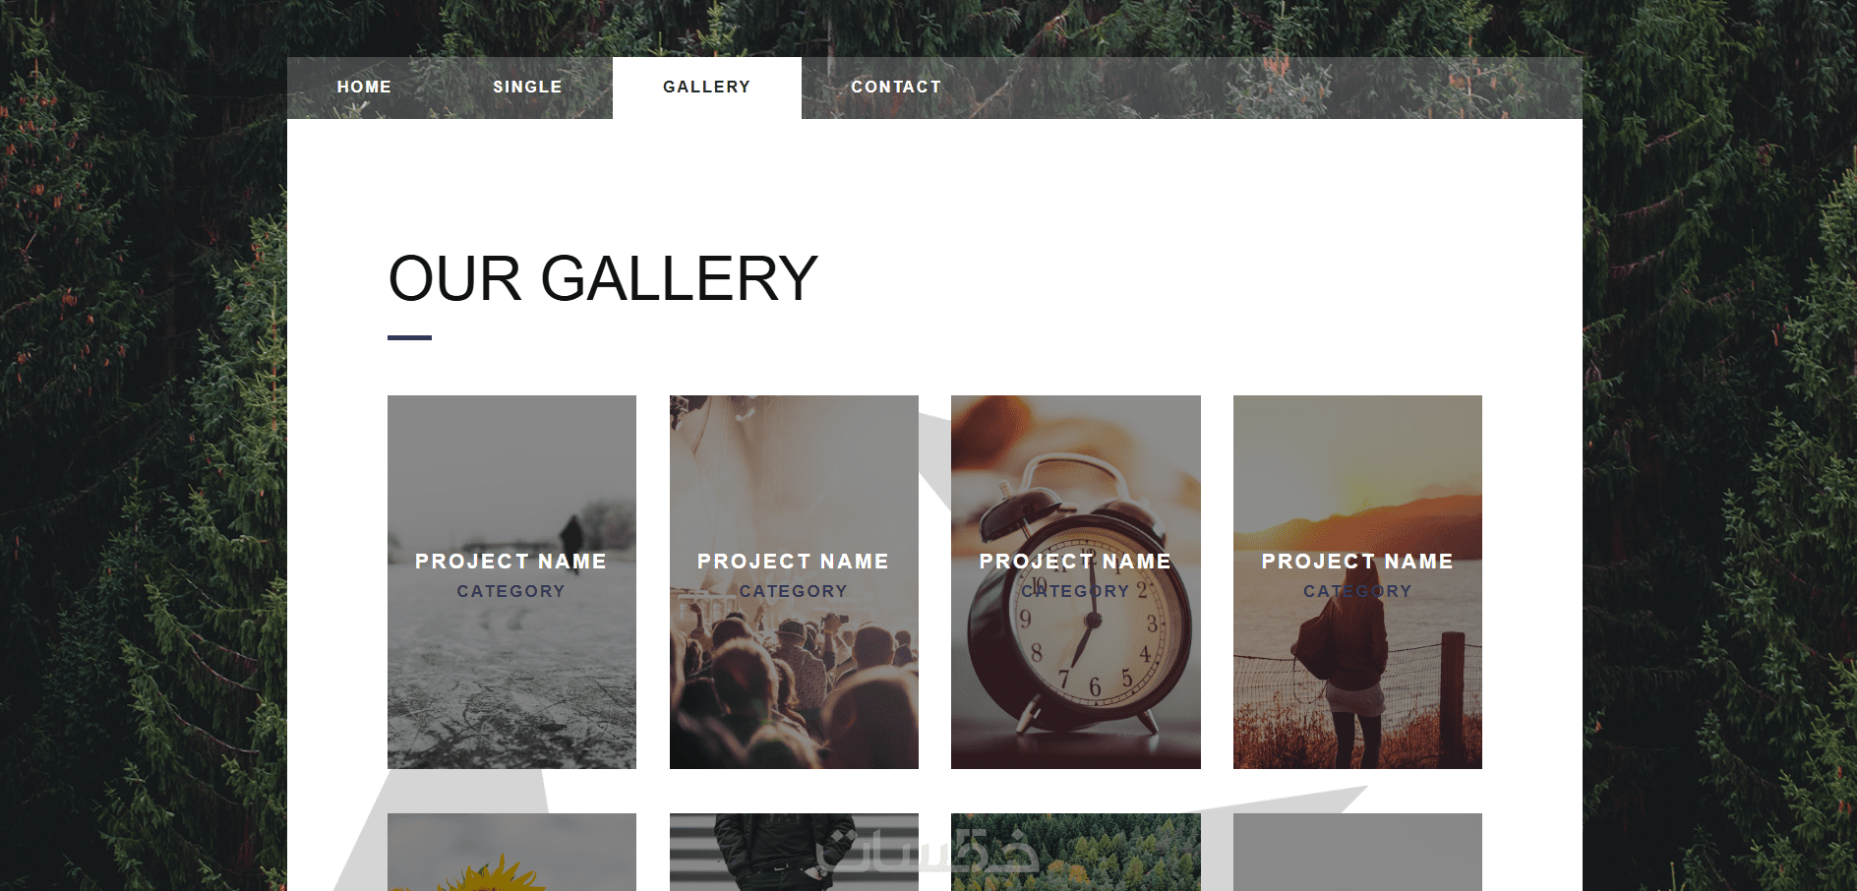Click Category label on sunset card
The image size is (1857, 891).
point(1357,591)
